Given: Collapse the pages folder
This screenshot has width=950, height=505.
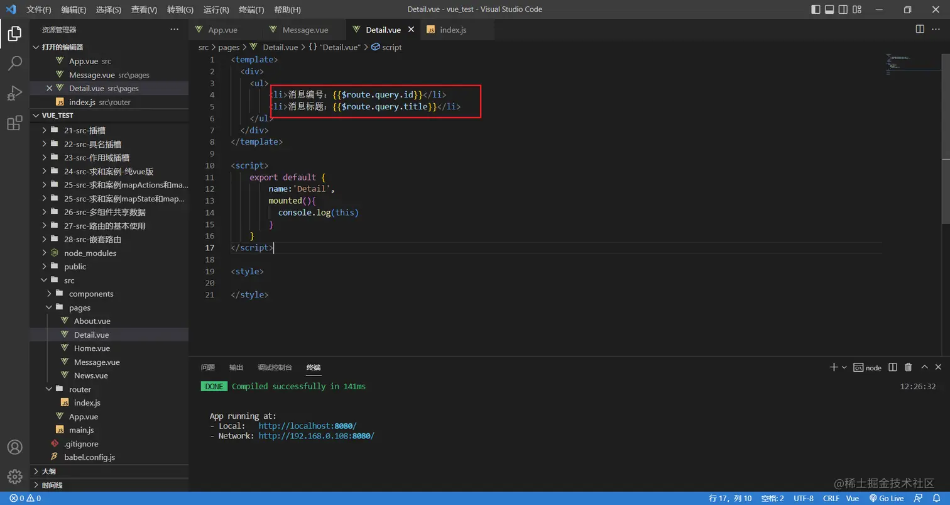Looking at the screenshot, I should point(109,308).
